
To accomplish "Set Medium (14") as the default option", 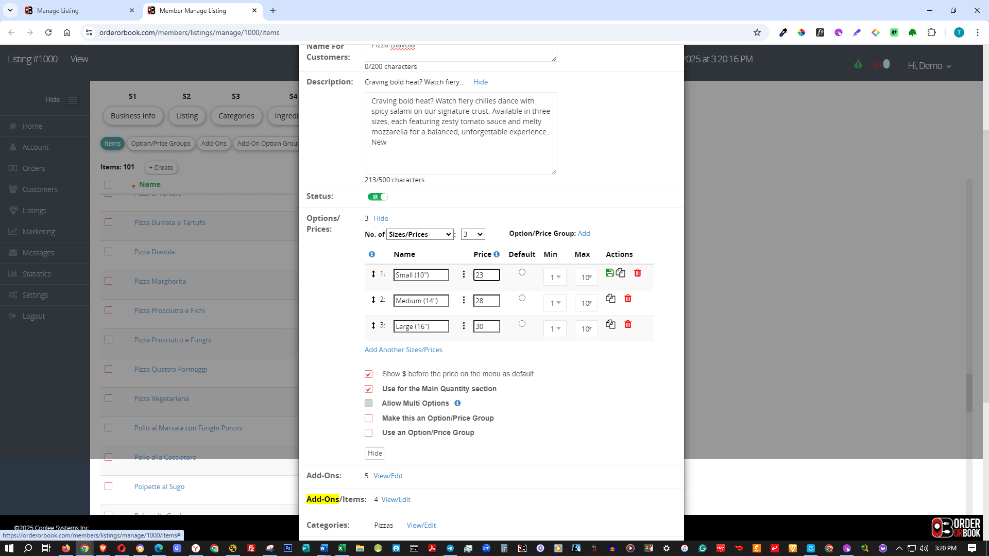I will (522, 298).
